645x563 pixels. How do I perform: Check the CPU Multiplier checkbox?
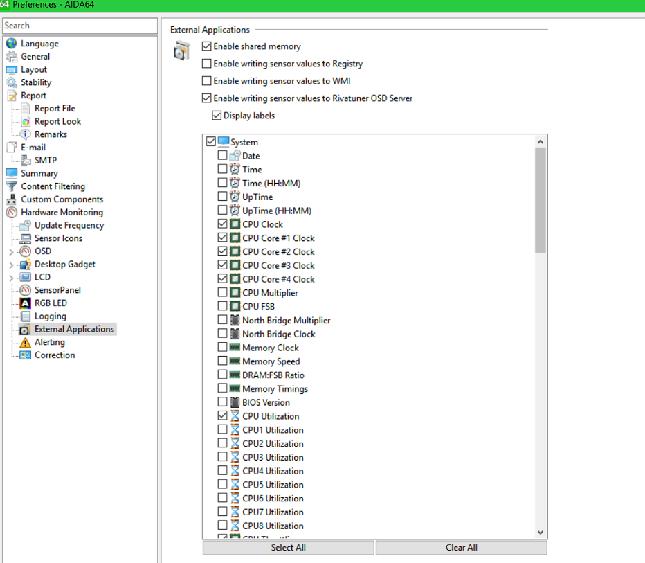223,292
